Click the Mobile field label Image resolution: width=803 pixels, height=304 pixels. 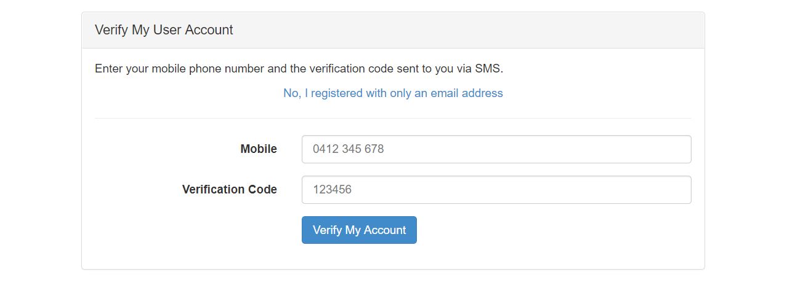click(x=259, y=149)
